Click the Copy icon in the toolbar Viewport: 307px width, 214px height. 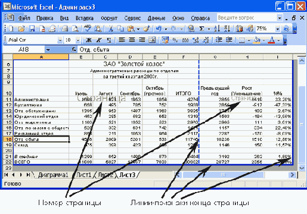click(120, 29)
